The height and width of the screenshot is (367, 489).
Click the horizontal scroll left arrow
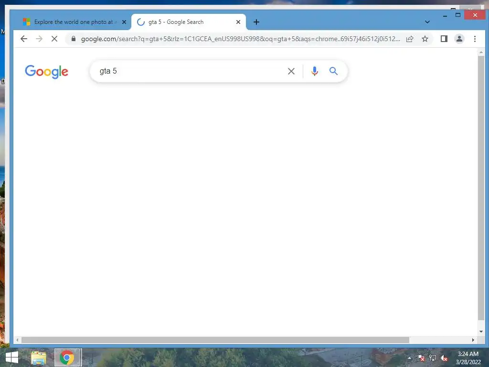(17, 340)
